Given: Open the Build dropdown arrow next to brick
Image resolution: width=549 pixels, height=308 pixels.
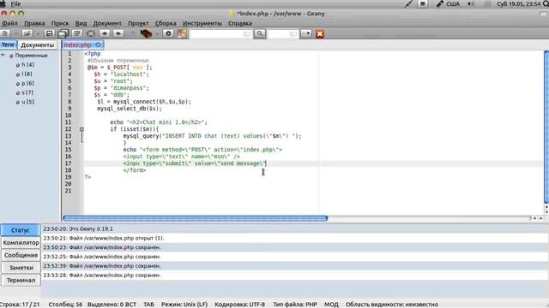Looking at the screenshot, I should click(157, 34).
